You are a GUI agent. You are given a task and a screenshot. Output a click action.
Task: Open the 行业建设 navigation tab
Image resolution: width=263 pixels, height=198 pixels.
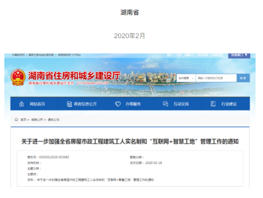point(226,104)
